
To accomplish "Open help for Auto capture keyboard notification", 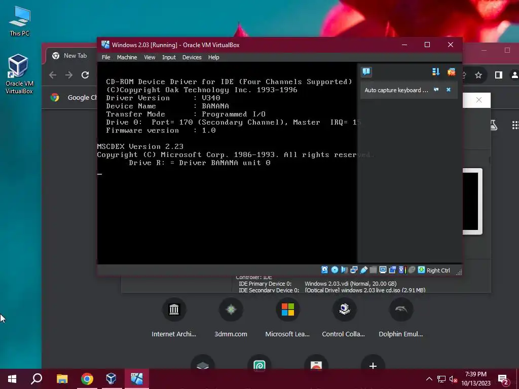I will point(436,90).
